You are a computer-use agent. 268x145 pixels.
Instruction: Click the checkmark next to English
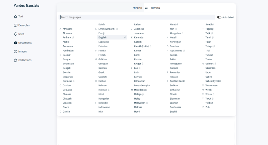pyautogui.click(x=125, y=37)
